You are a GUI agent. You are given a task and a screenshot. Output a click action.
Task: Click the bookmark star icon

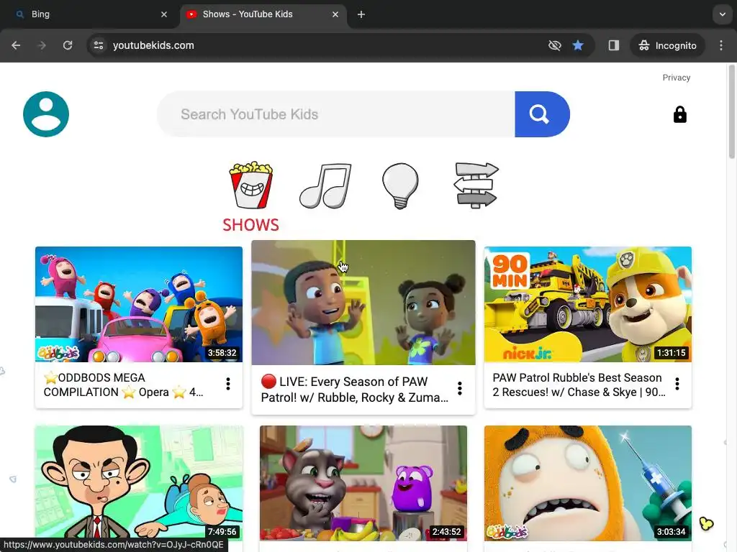578,45
